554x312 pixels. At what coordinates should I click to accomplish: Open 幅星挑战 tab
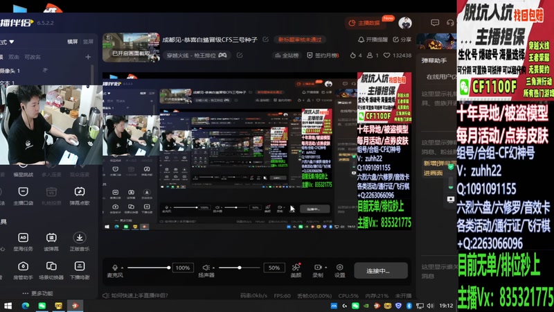point(23,175)
